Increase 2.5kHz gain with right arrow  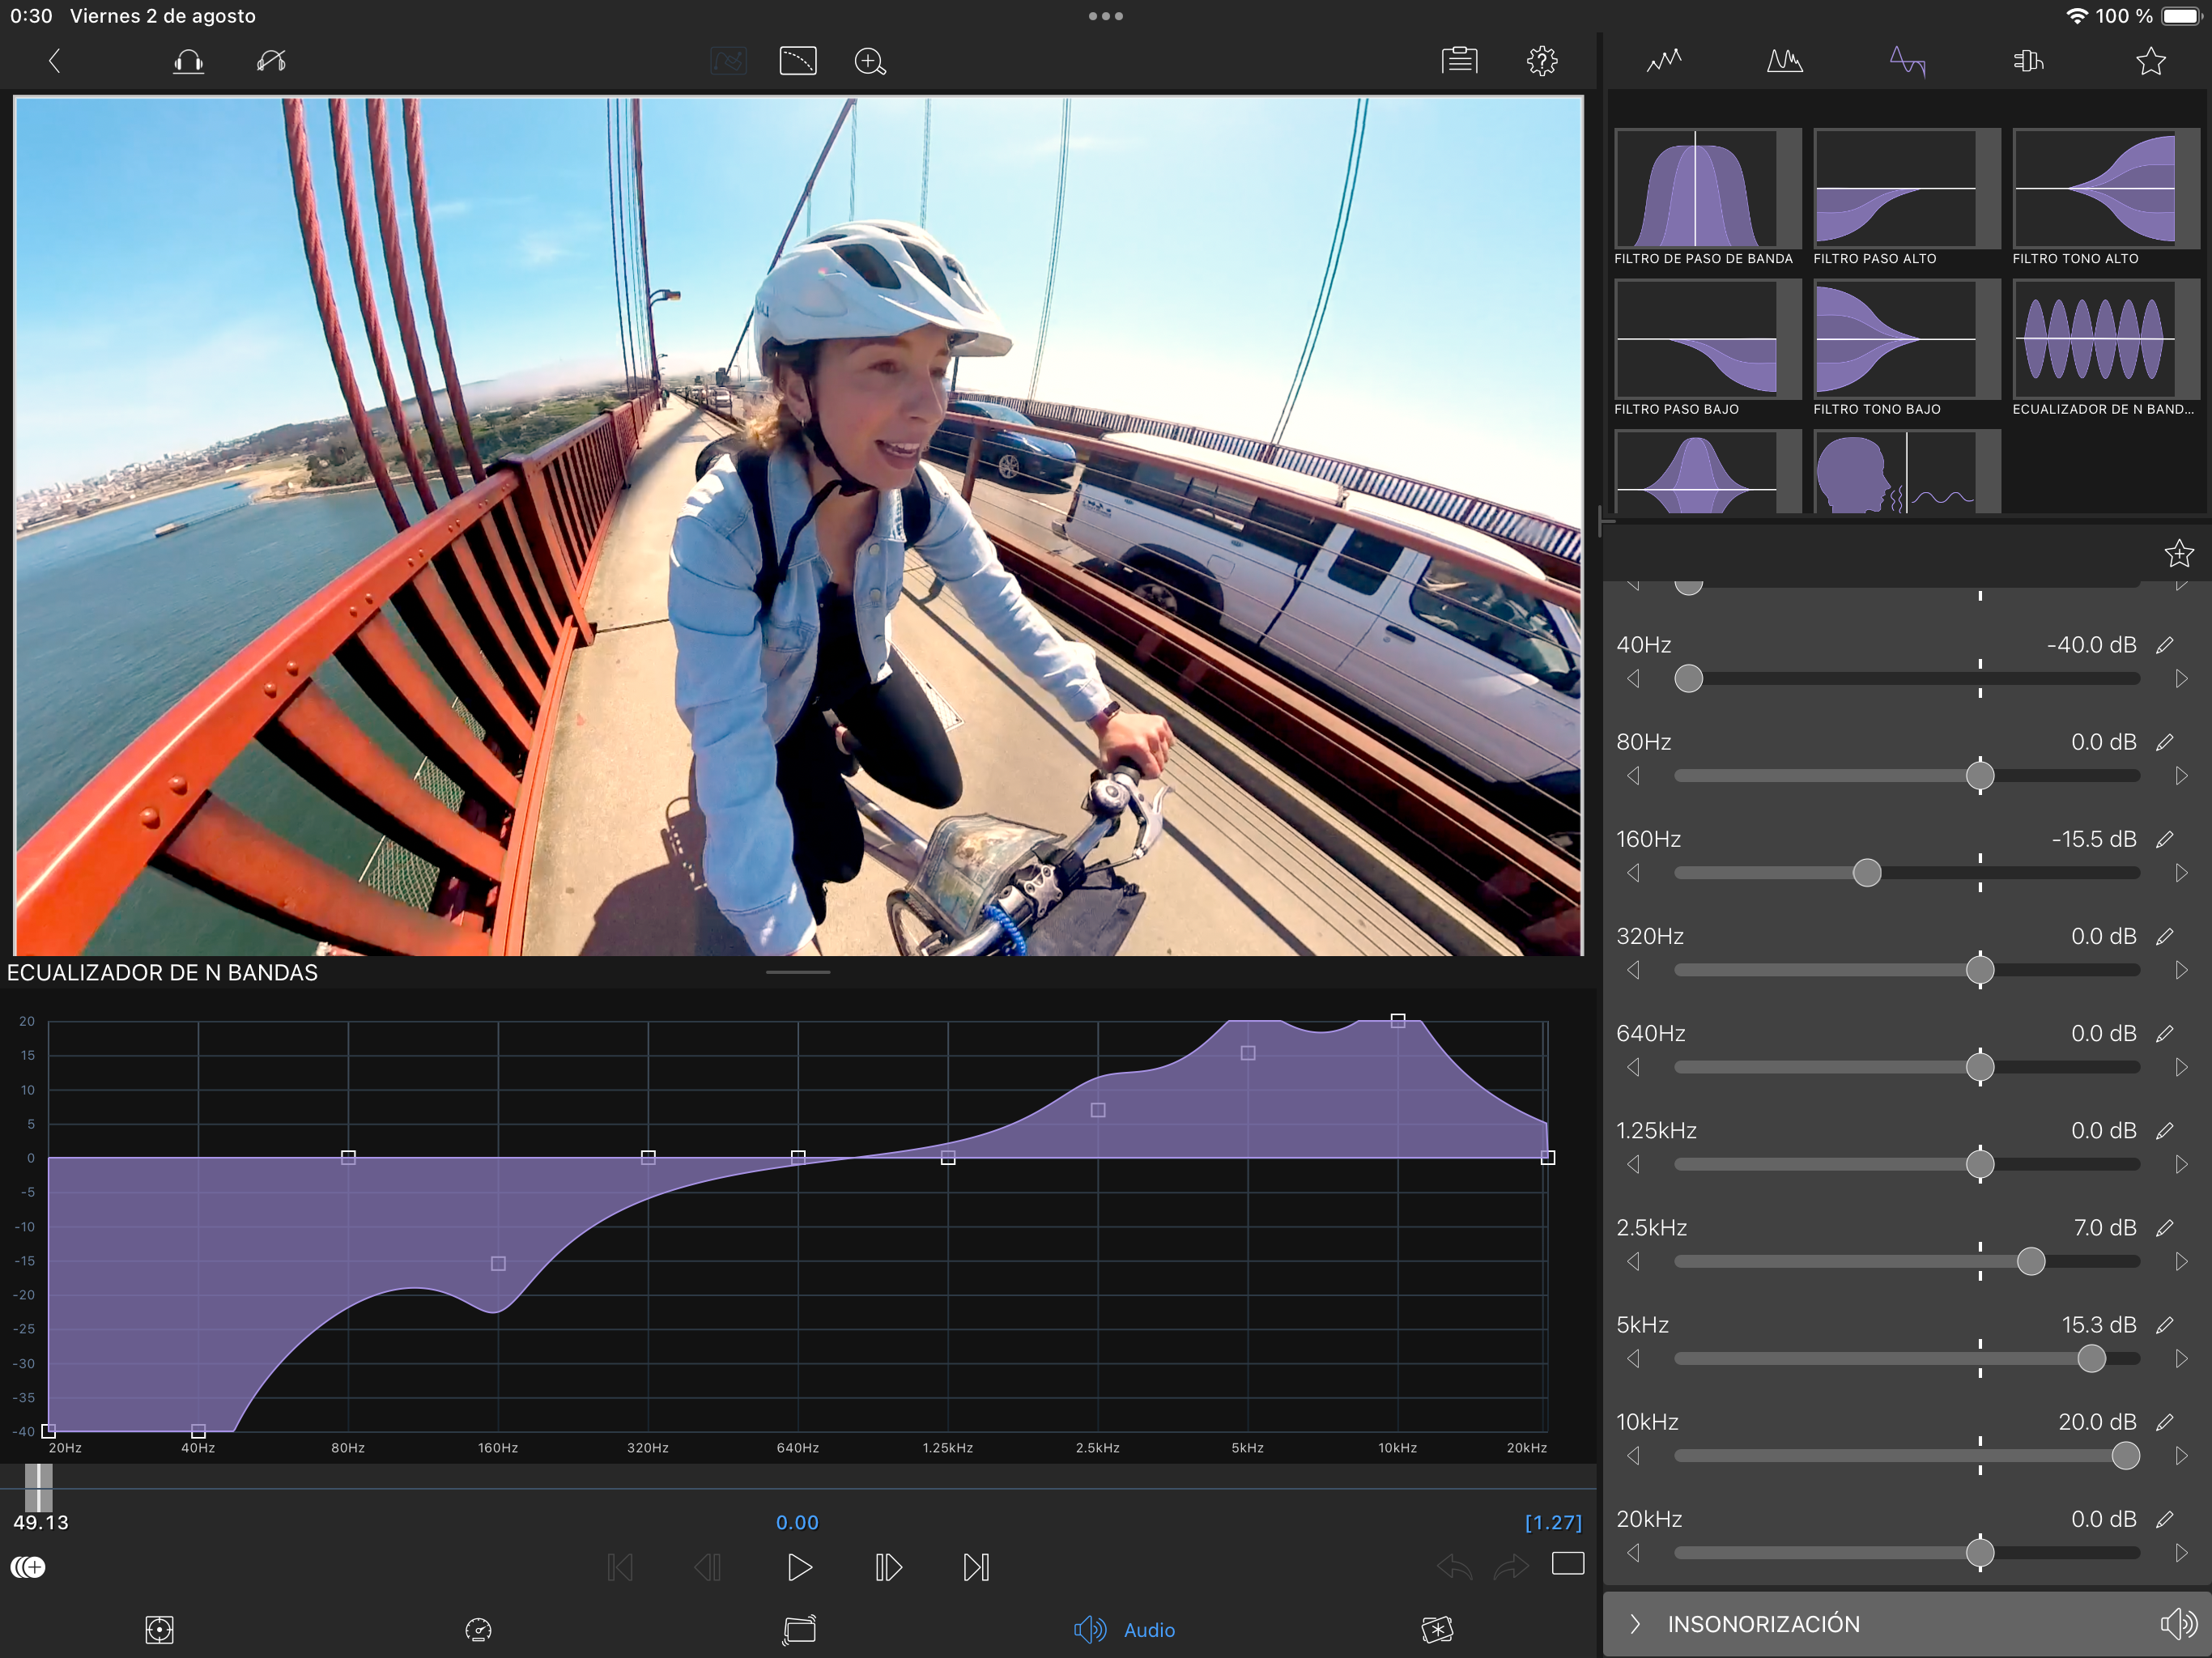(x=2181, y=1262)
